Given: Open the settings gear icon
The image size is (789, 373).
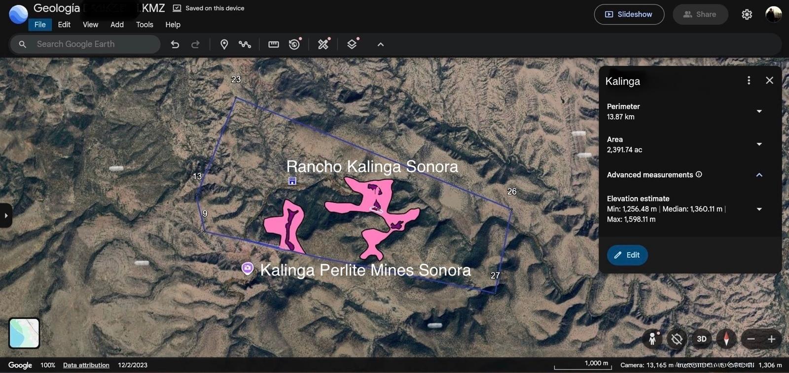Looking at the screenshot, I should (x=747, y=14).
